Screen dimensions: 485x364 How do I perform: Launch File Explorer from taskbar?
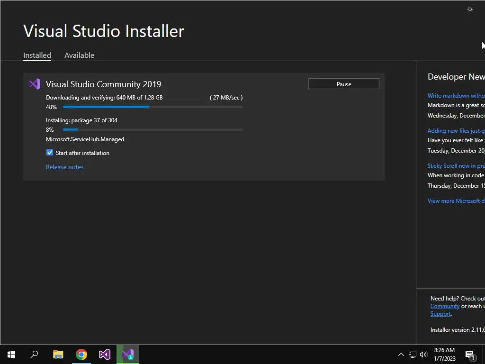click(x=58, y=355)
